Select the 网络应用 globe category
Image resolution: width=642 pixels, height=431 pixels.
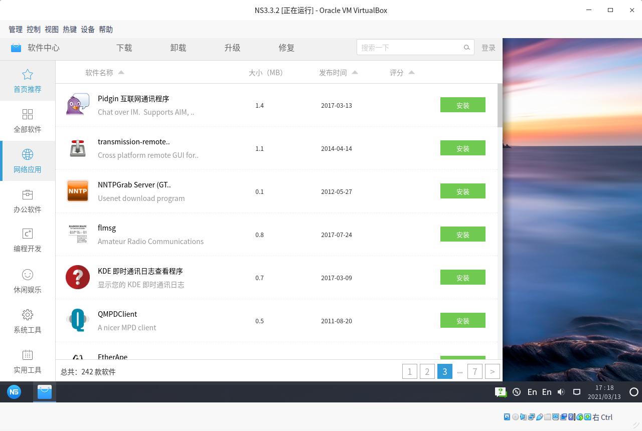click(x=28, y=161)
